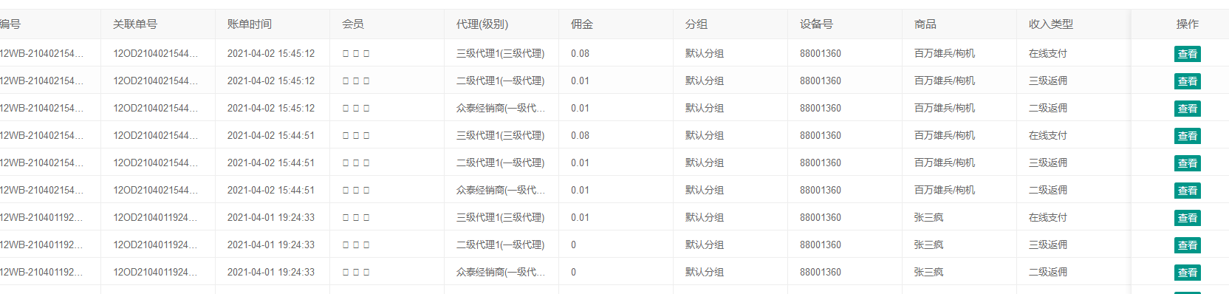This screenshot has height=294, width=1229.
Task: Select the 佣金 column header
Action: click(582, 24)
